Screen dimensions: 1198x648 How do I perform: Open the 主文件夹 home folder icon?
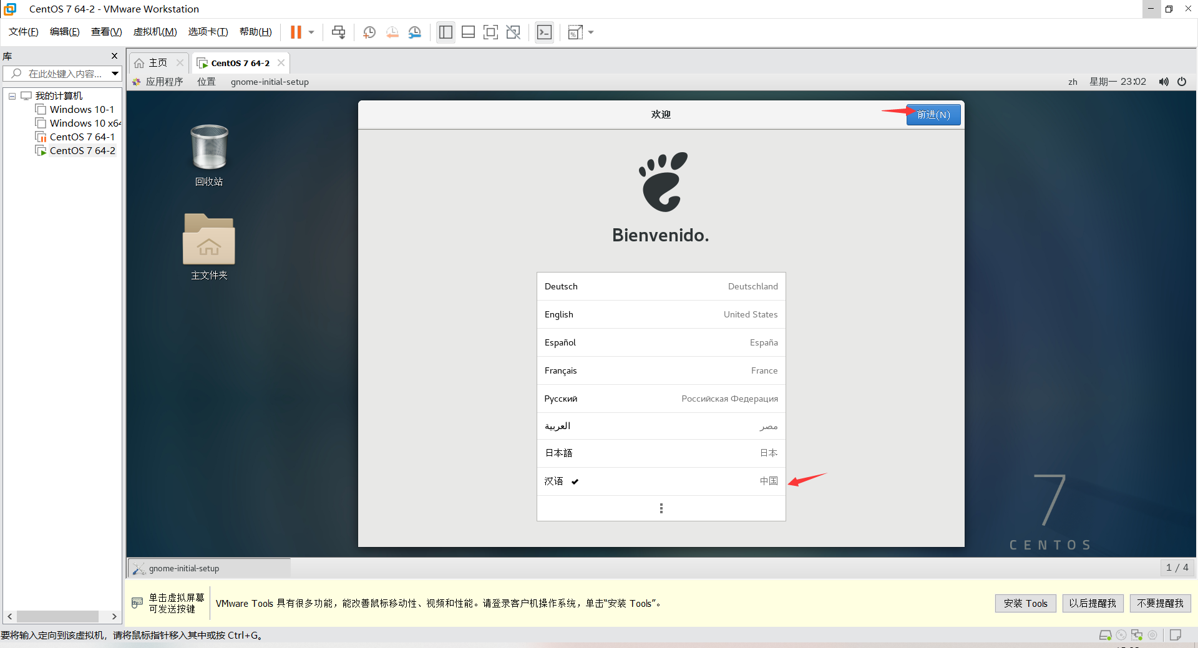point(209,247)
